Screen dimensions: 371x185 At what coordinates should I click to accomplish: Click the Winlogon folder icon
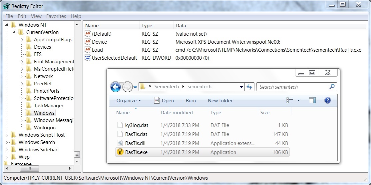[29, 128]
